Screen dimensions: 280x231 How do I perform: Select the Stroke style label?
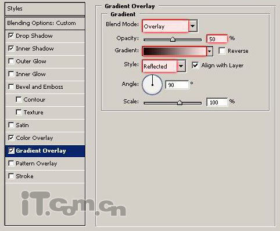pyautogui.click(x=24, y=176)
